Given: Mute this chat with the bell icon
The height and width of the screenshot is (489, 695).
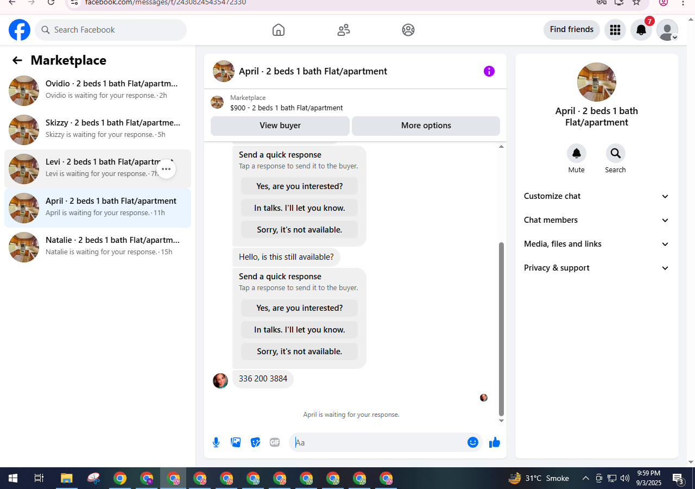Looking at the screenshot, I should [x=577, y=153].
